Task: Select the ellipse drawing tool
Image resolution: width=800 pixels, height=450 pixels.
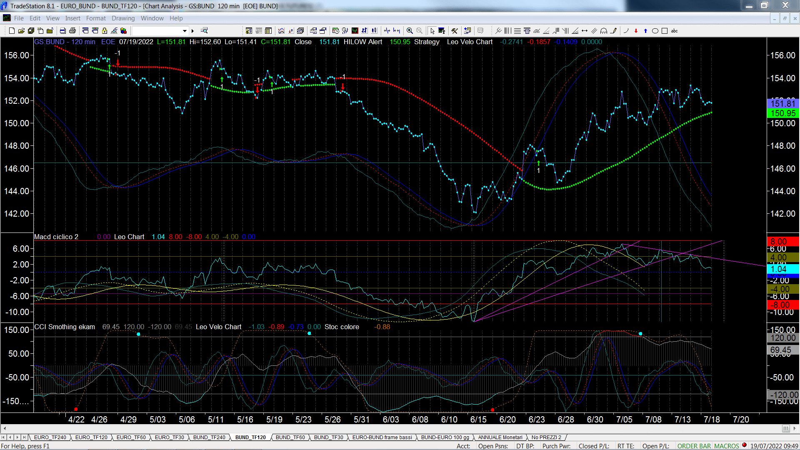Action: pyautogui.click(x=655, y=31)
